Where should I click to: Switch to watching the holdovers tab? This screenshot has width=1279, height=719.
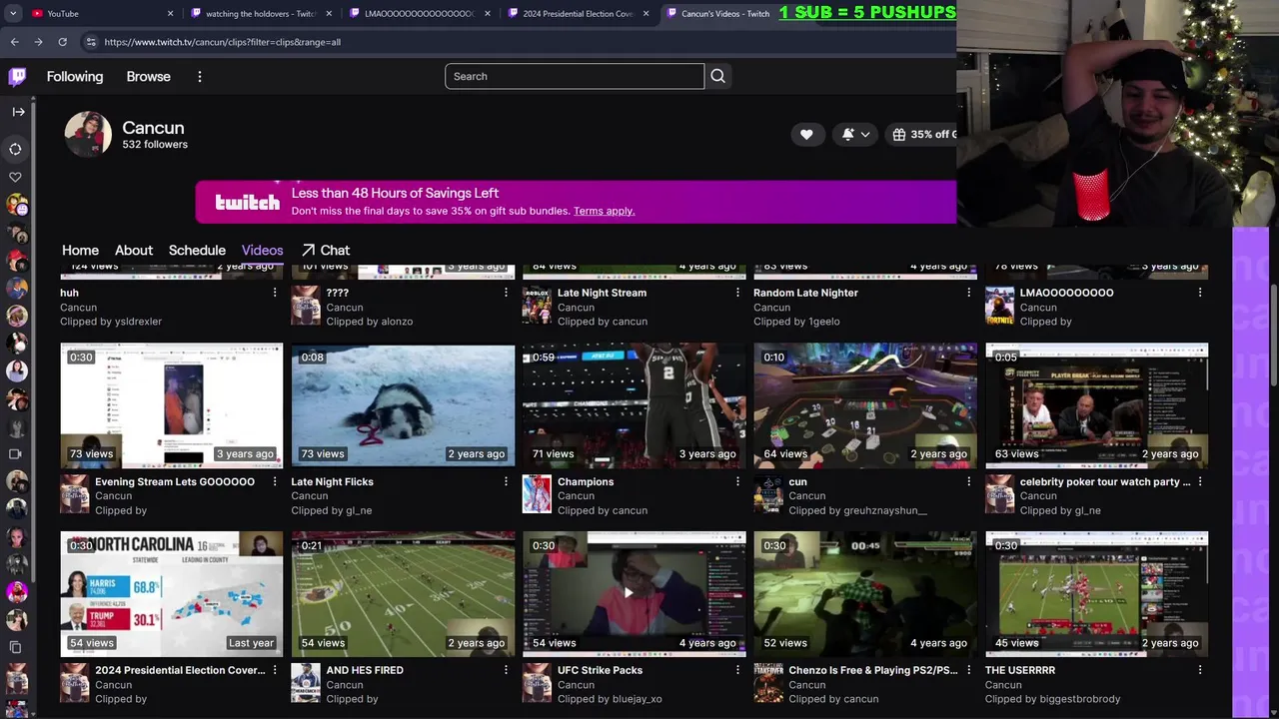260,13
